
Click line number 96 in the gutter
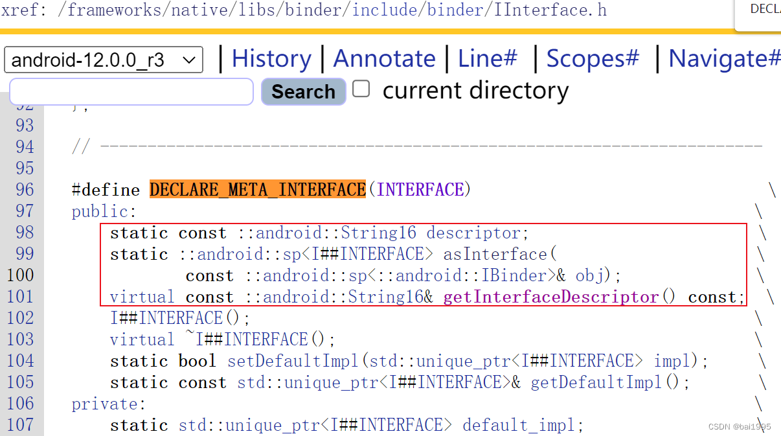(24, 189)
